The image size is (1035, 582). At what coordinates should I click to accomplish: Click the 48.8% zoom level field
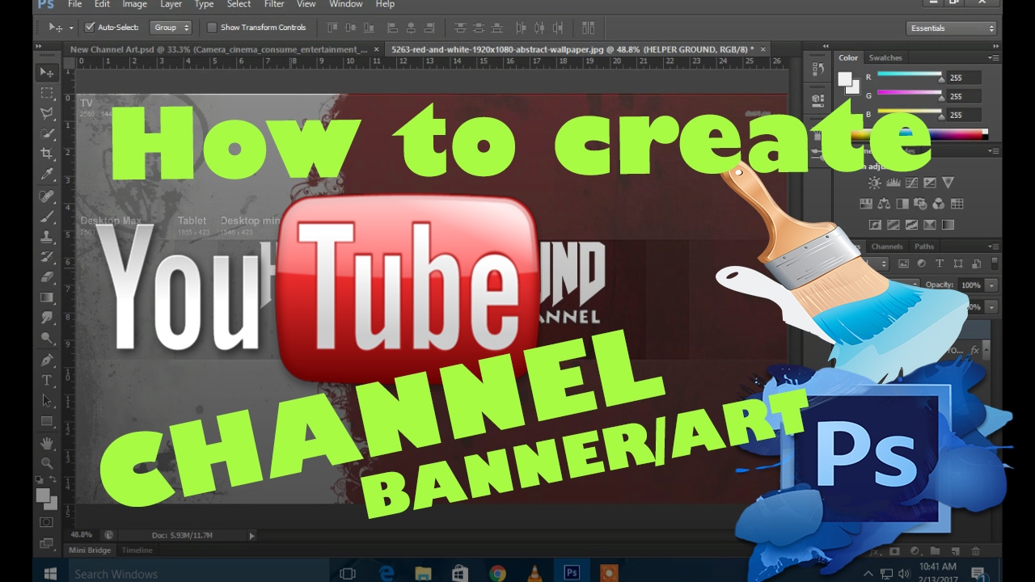82,535
